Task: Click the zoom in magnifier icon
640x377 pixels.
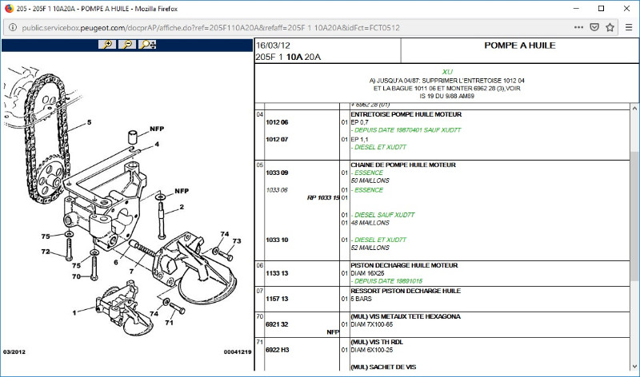Action: coord(107,45)
